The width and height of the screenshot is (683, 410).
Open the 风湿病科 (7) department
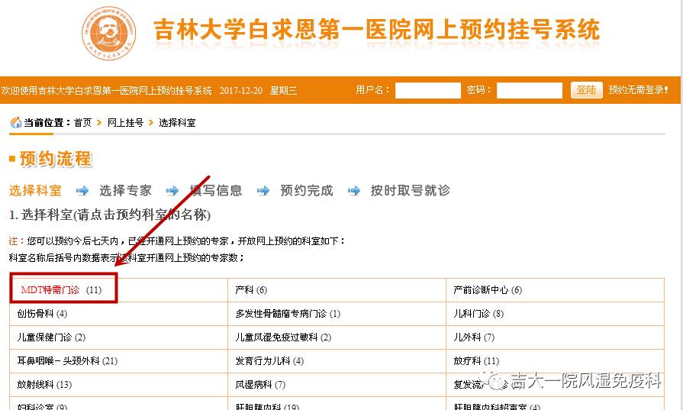tap(260, 385)
